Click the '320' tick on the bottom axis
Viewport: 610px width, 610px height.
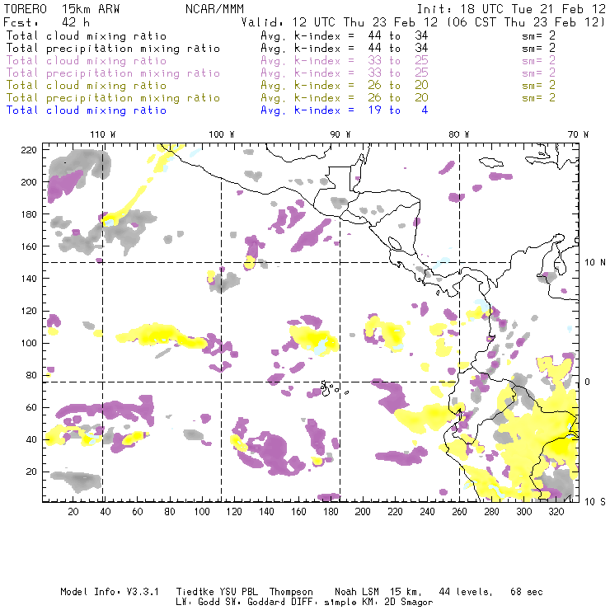coord(556,512)
